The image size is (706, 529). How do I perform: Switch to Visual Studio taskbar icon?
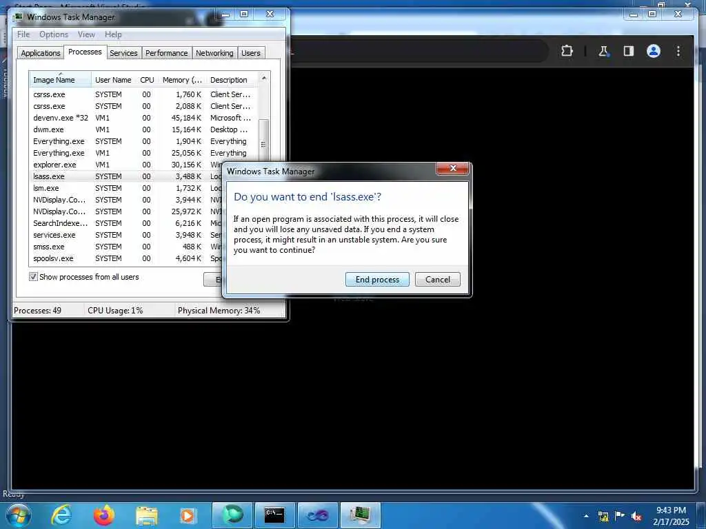(317, 515)
